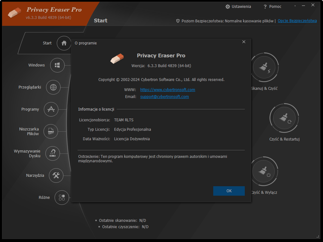
Task: Select the Wymazywanie Dysku magnet icon
Action: pos(53,153)
